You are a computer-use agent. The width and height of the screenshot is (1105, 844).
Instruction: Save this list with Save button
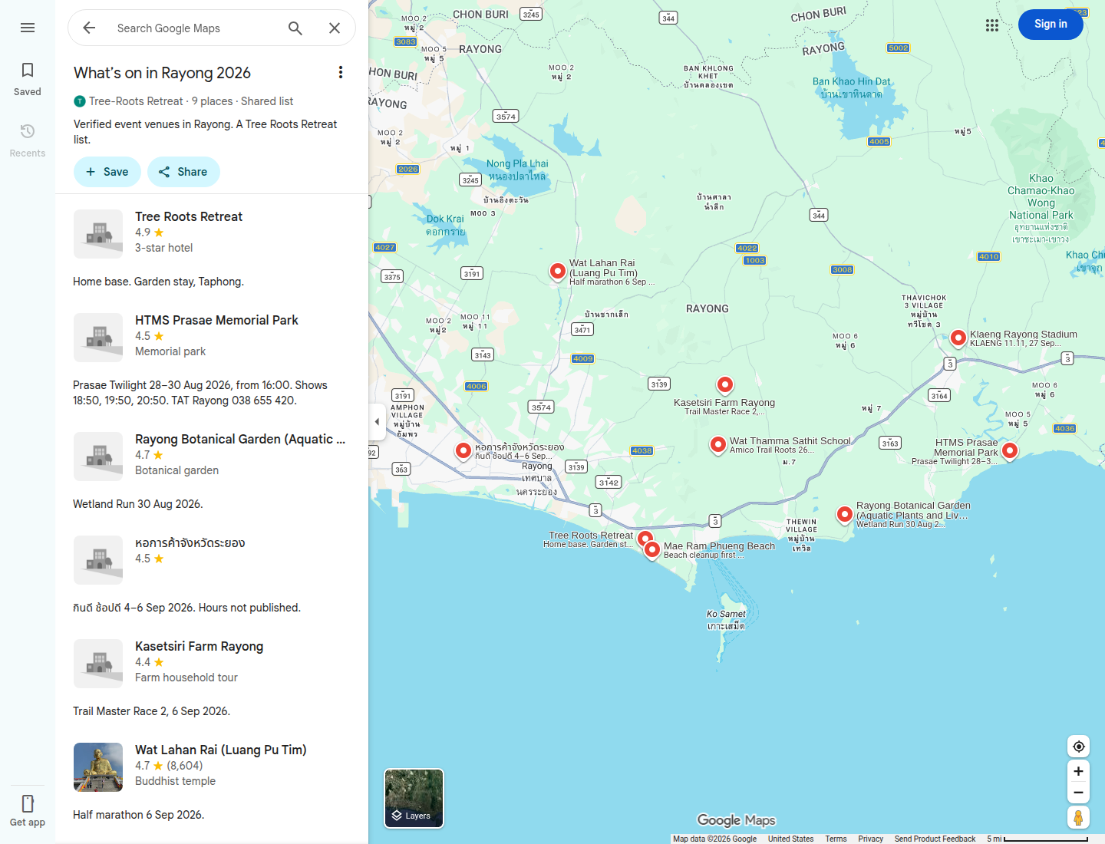click(x=107, y=172)
